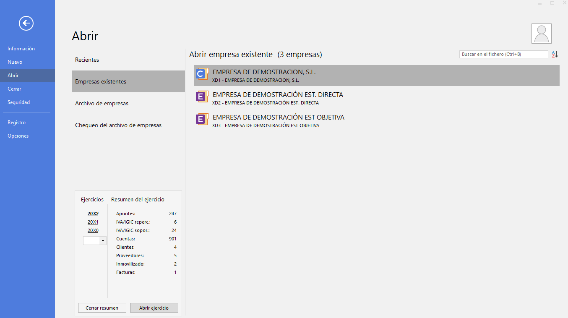Click the Resumen del ejercicio heading
Screen dimensions: 568x318
click(x=138, y=200)
